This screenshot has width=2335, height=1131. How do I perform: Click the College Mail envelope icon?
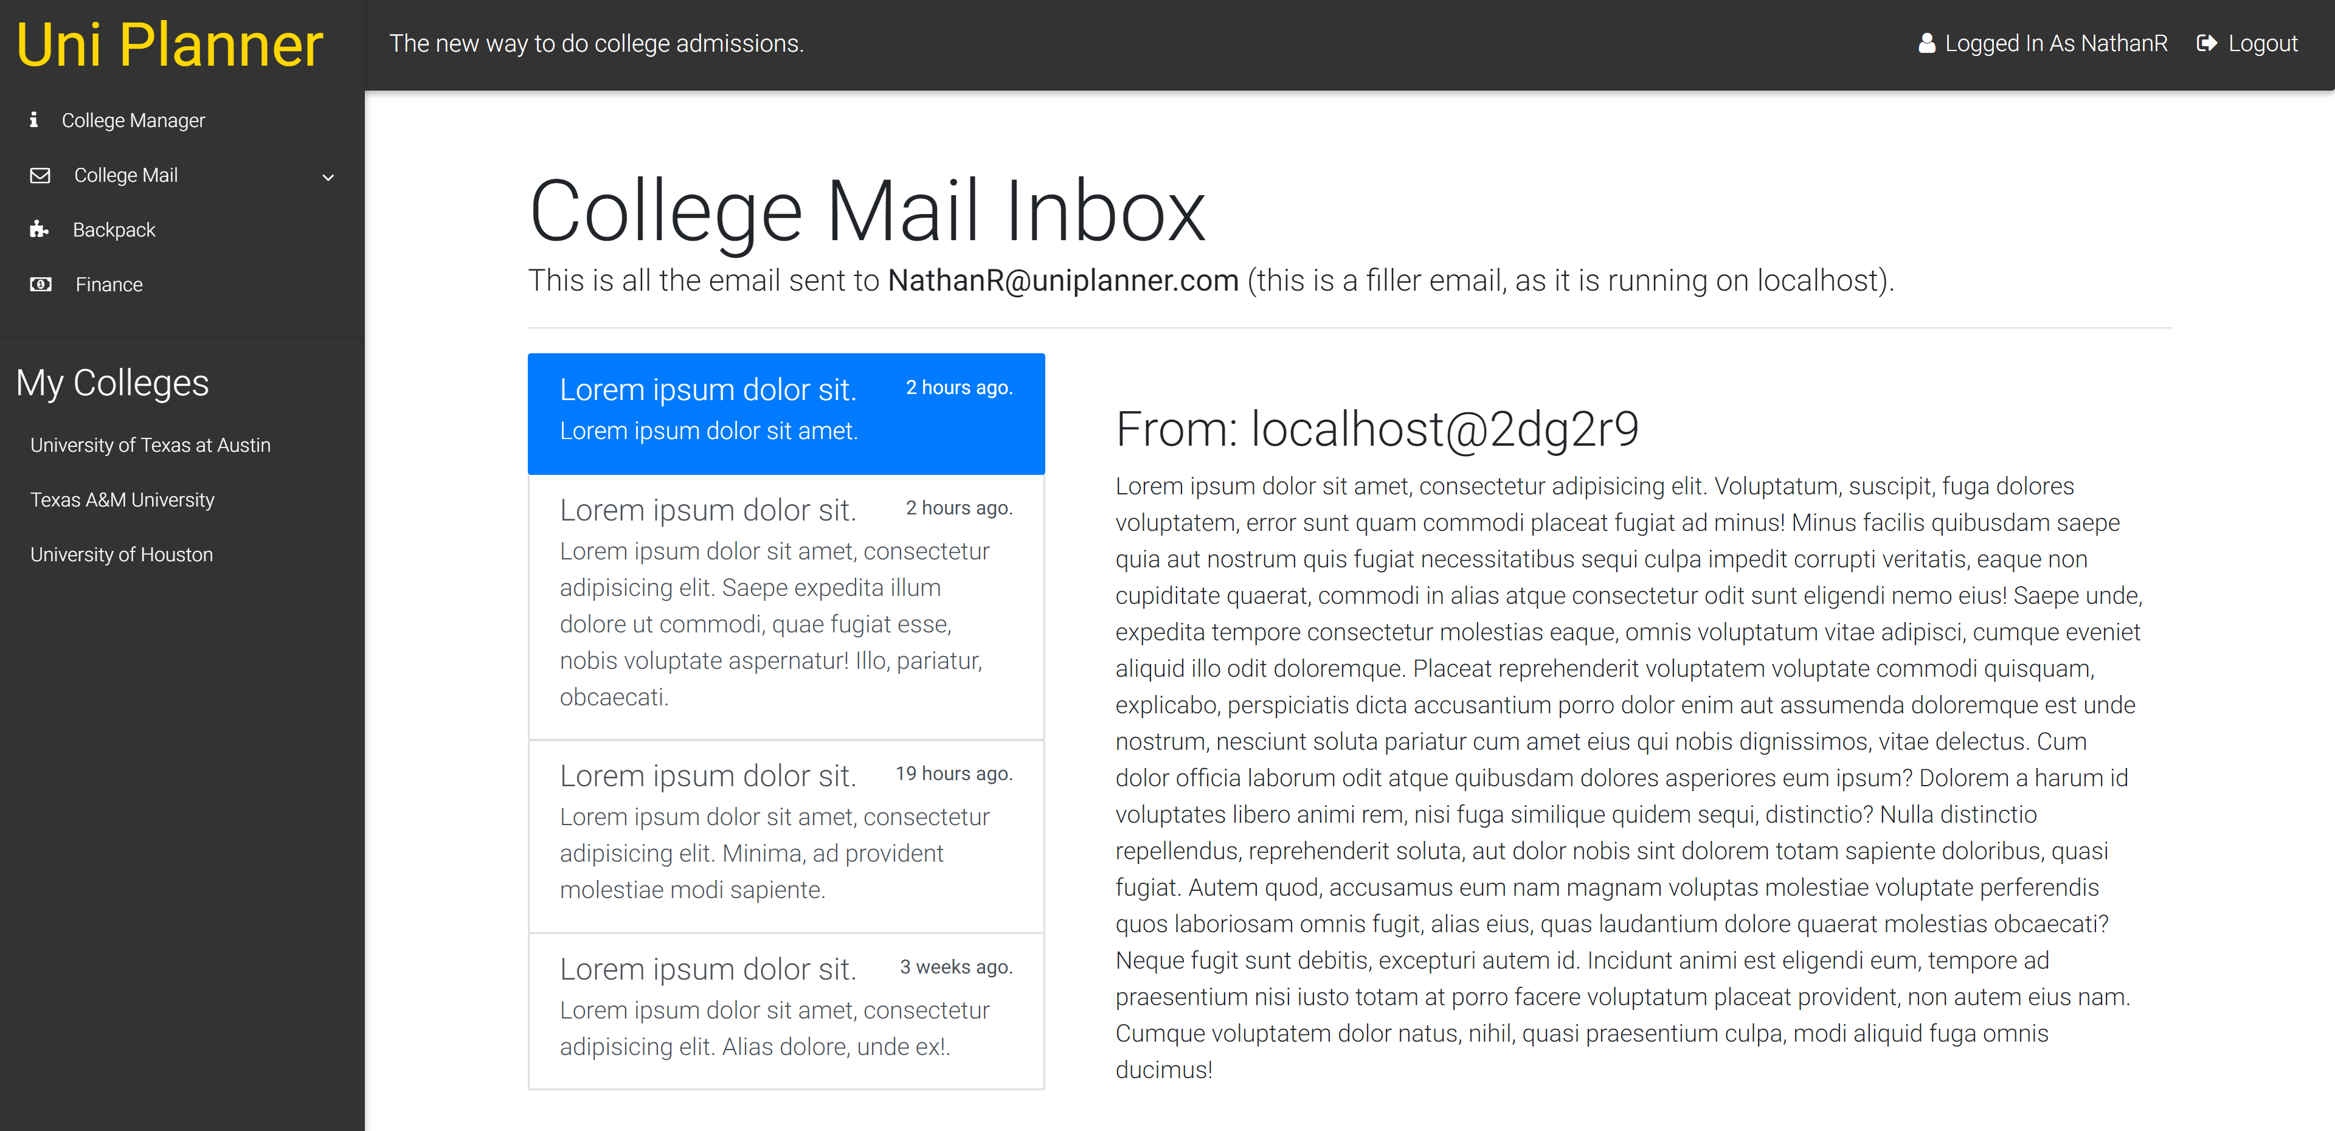(x=40, y=175)
